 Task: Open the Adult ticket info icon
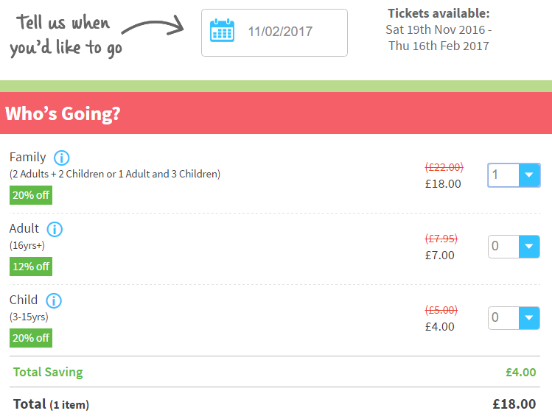point(55,229)
